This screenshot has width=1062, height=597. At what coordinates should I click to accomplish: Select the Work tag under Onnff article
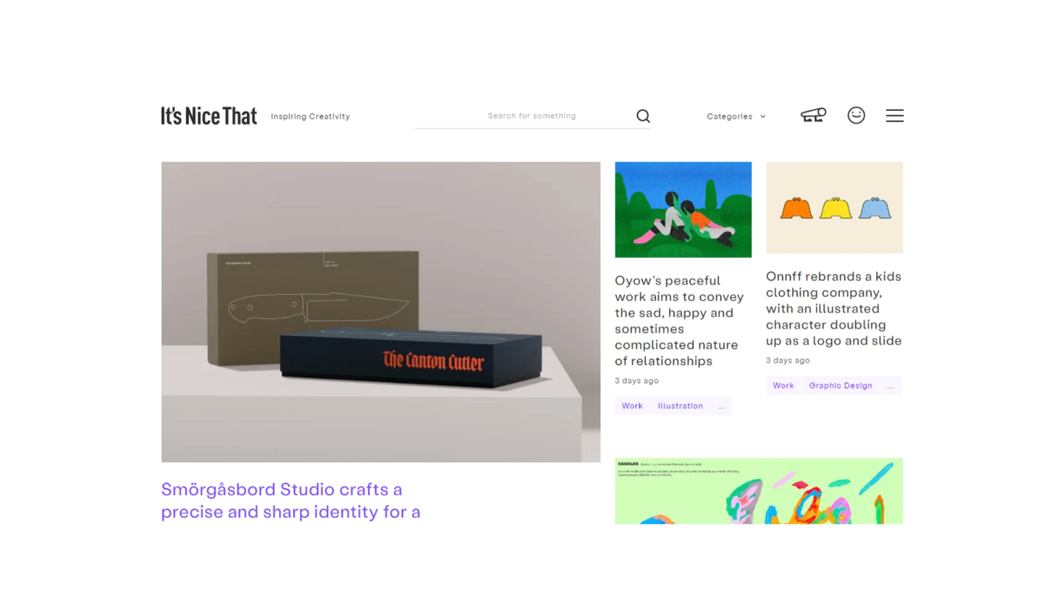783,386
